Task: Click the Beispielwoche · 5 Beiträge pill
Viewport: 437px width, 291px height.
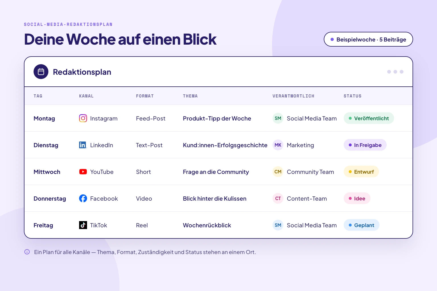Action: click(x=368, y=39)
